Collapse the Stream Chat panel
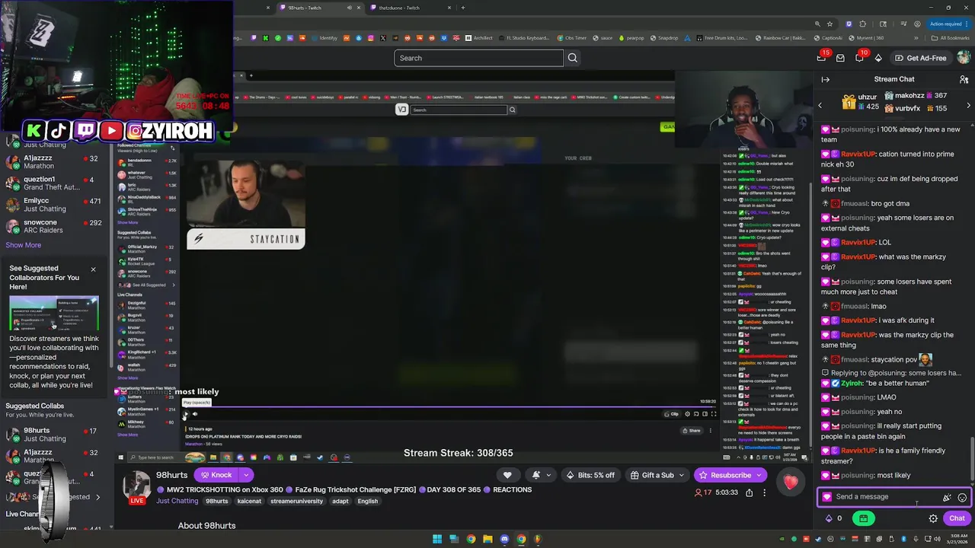 click(825, 79)
